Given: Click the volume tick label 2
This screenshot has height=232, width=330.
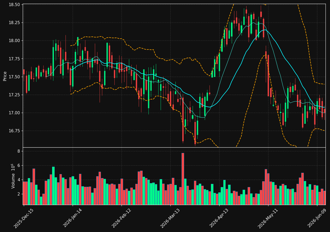Looking at the screenshot, I should [19, 194].
